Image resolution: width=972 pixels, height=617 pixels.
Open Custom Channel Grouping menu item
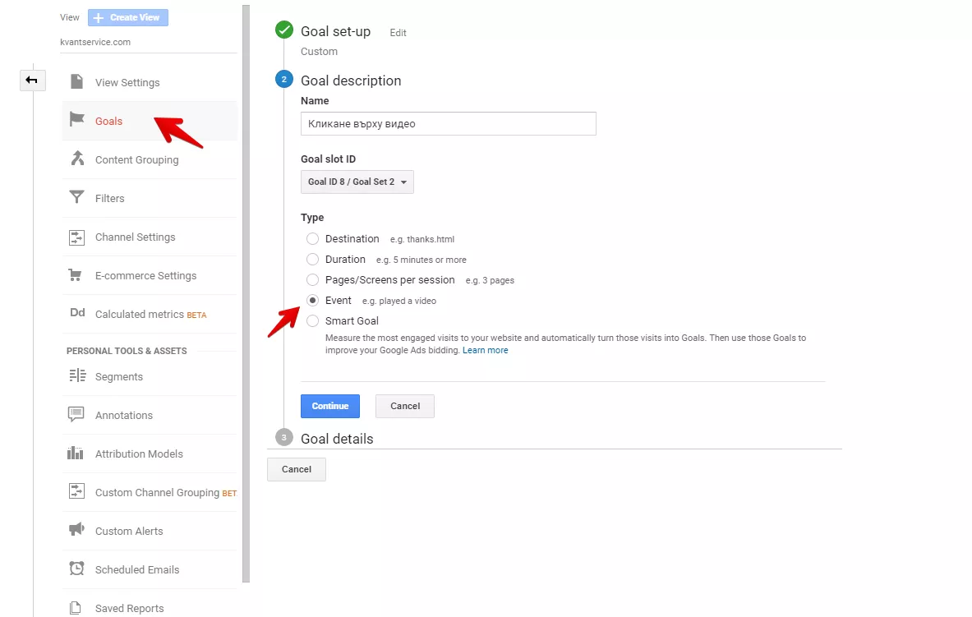tap(150, 492)
